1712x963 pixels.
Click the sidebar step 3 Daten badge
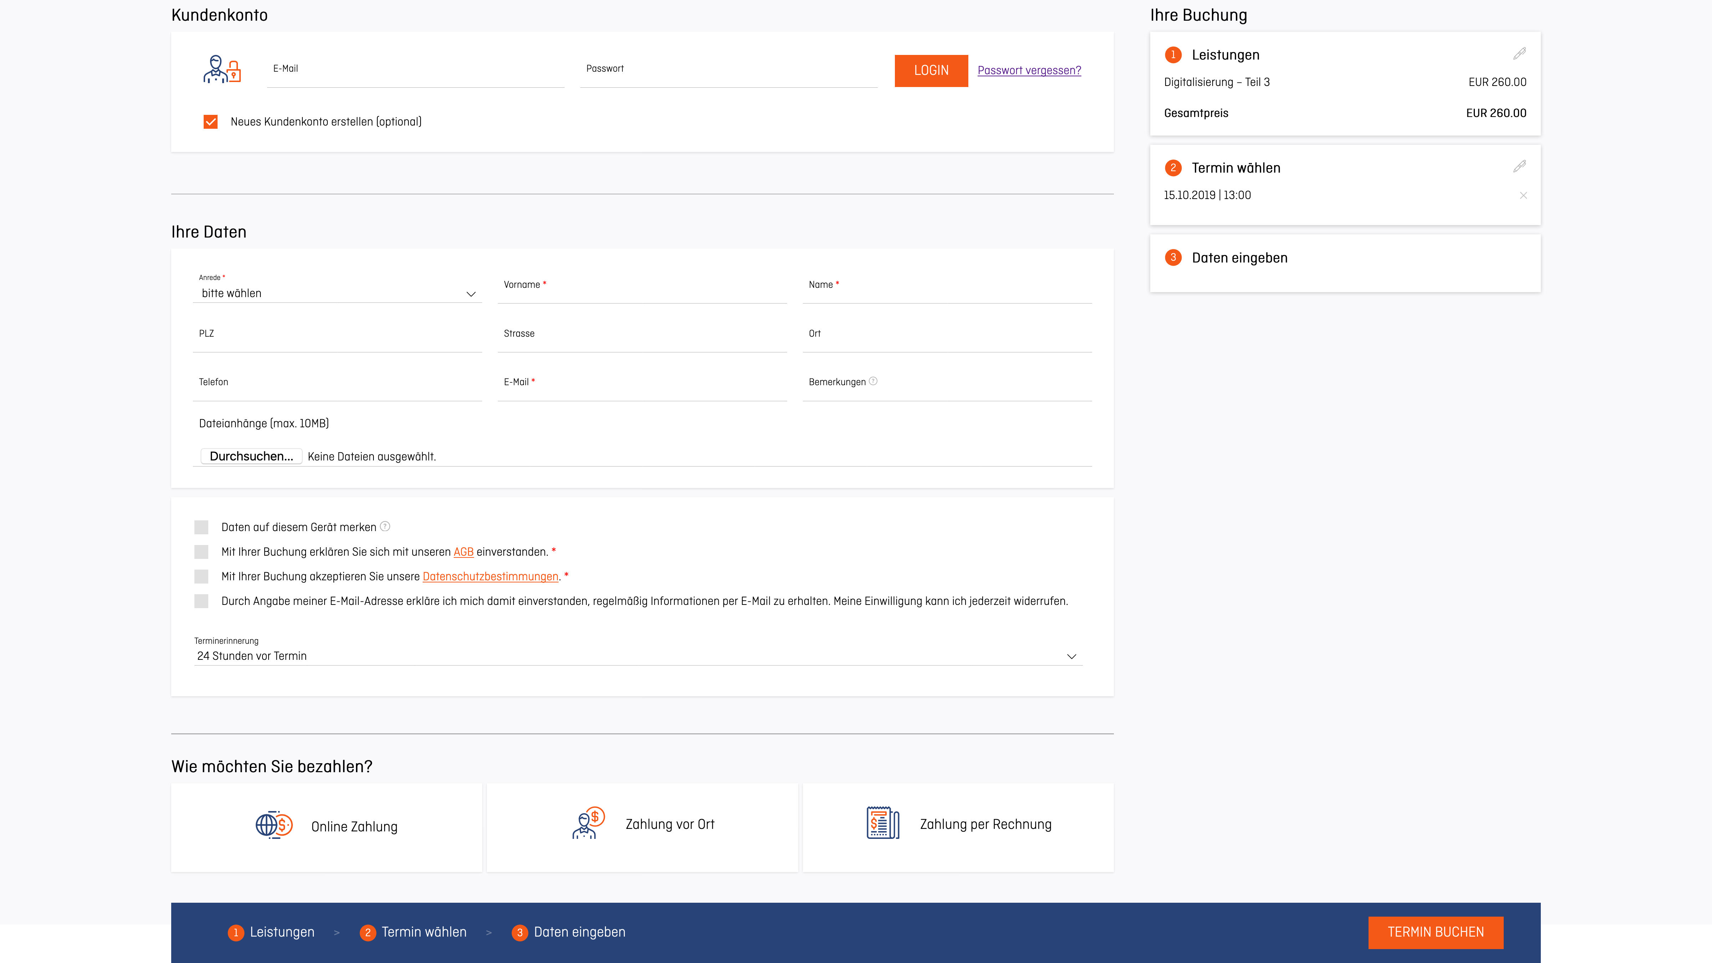pos(1173,258)
